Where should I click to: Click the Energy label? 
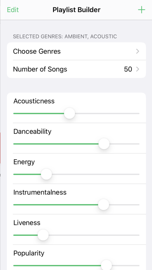24,162
